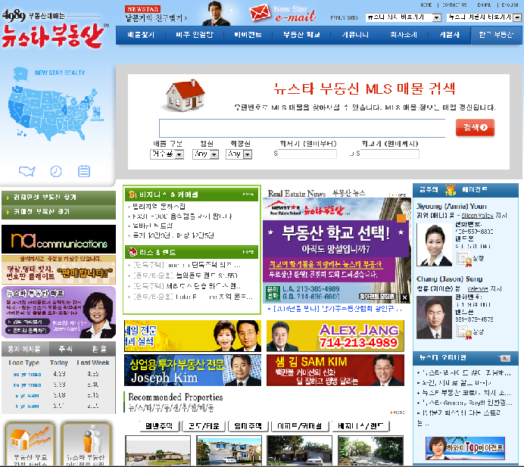Expand the 화장실 bathrooms Any dropdown
Screen dimensions: 524x467
(239, 154)
